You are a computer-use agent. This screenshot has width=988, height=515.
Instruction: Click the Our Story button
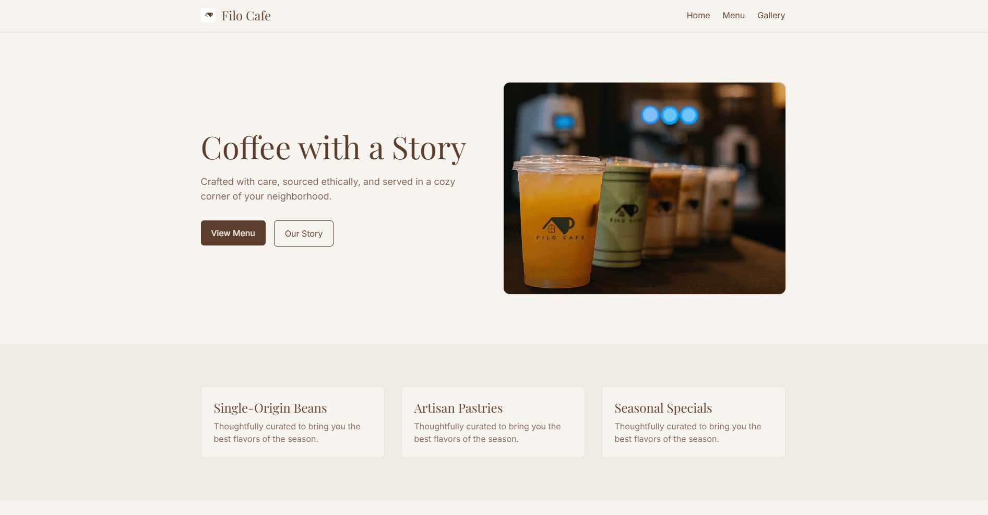303,233
